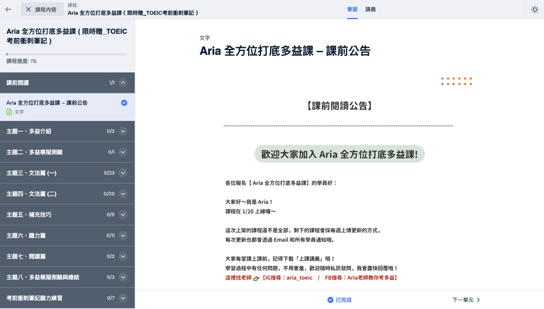Go to next unit with 下一單元

pos(466,300)
